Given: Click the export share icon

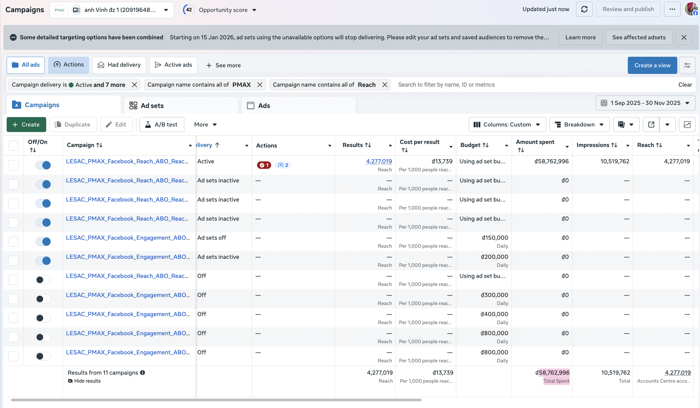Looking at the screenshot, I should click(651, 125).
